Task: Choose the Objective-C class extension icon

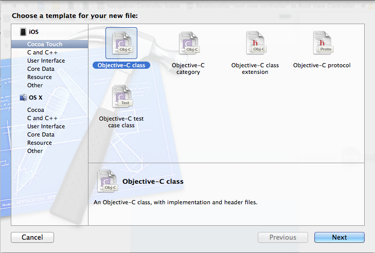Action: pos(255,43)
